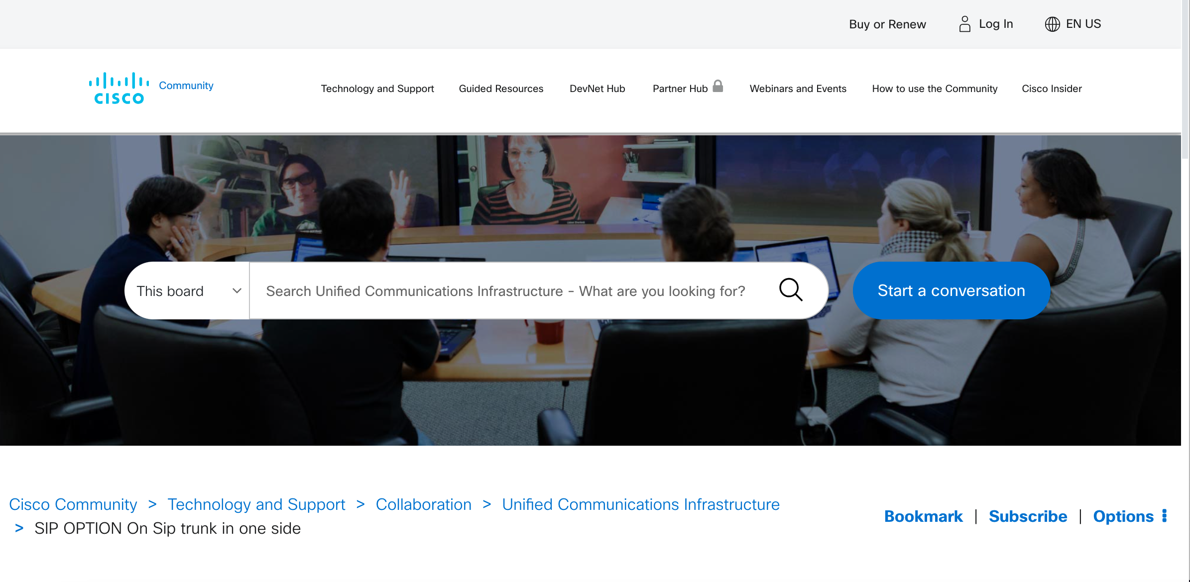Click the Cisco logo icon
1190x582 pixels.
point(119,88)
